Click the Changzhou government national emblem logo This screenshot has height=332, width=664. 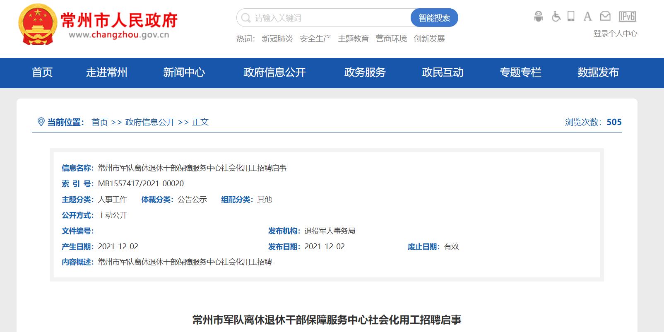[x=38, y=24]
